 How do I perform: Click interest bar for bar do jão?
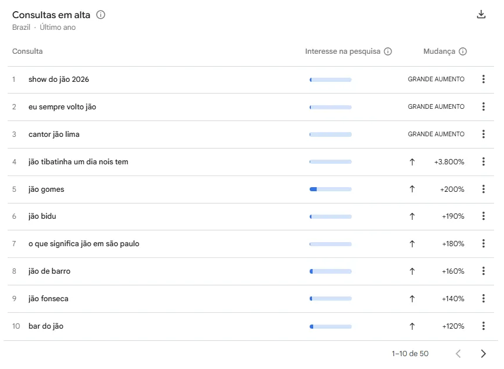point(330,327)
